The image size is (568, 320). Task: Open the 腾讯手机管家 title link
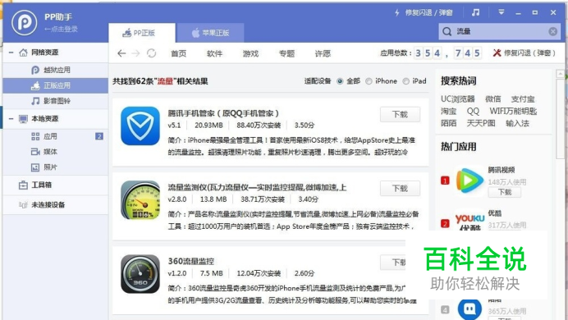[x=223, y=113]
